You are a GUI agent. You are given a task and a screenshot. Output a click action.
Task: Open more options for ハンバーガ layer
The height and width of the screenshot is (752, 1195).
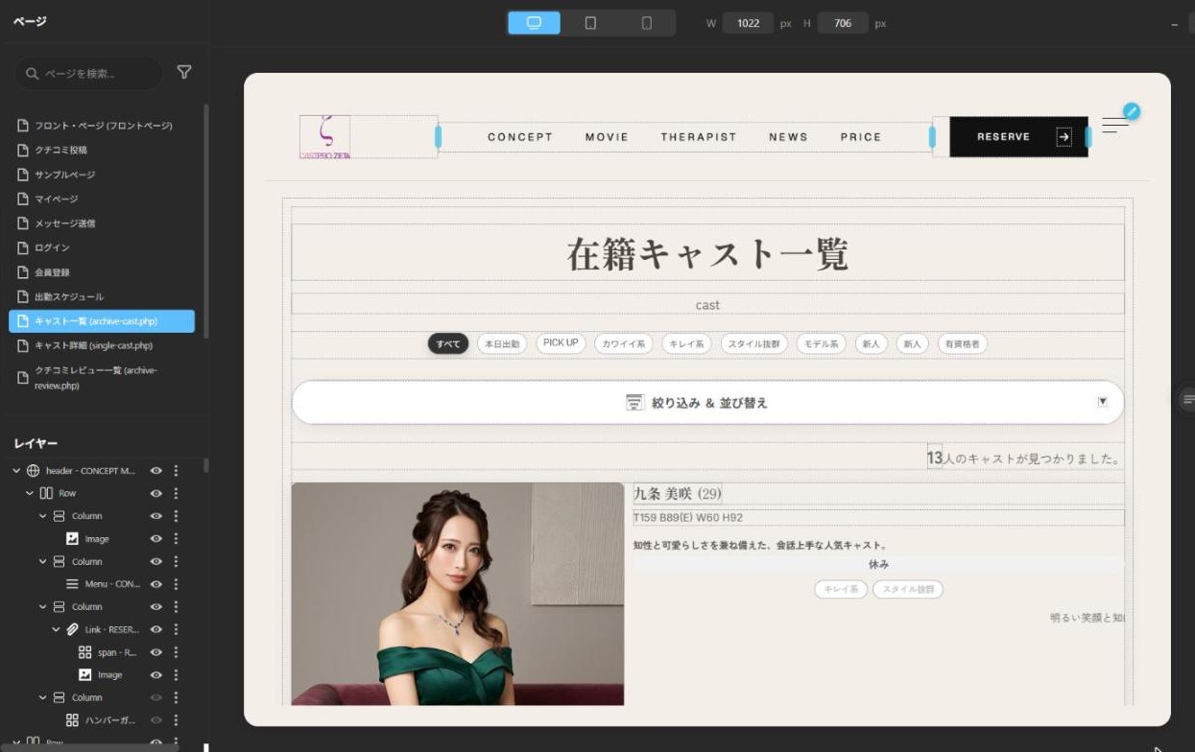click(x=176, y=720)
